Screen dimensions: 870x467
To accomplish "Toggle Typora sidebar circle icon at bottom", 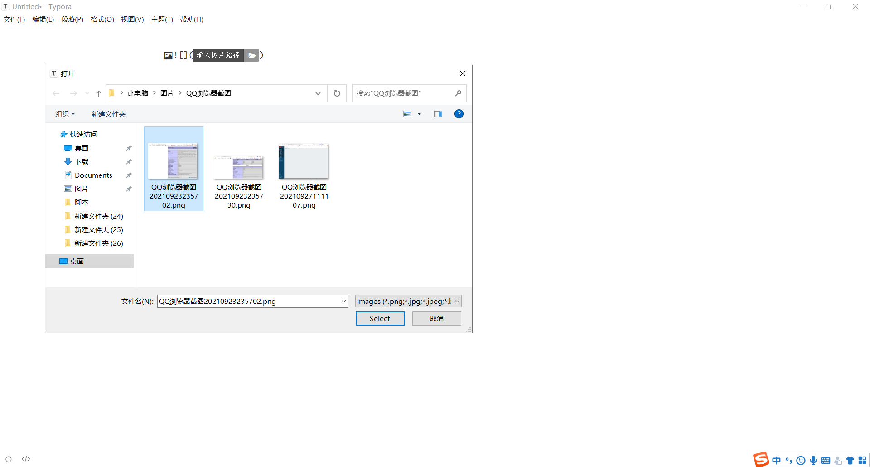I will click(9, 459).
